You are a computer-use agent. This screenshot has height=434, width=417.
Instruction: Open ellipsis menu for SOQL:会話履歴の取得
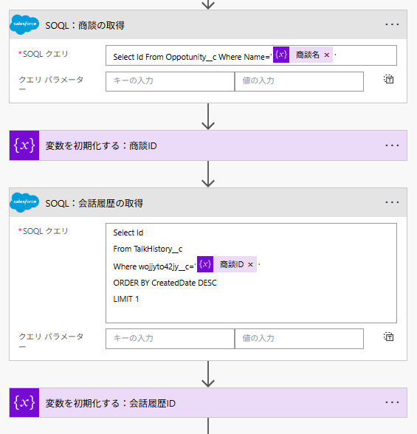coord(392,202)
